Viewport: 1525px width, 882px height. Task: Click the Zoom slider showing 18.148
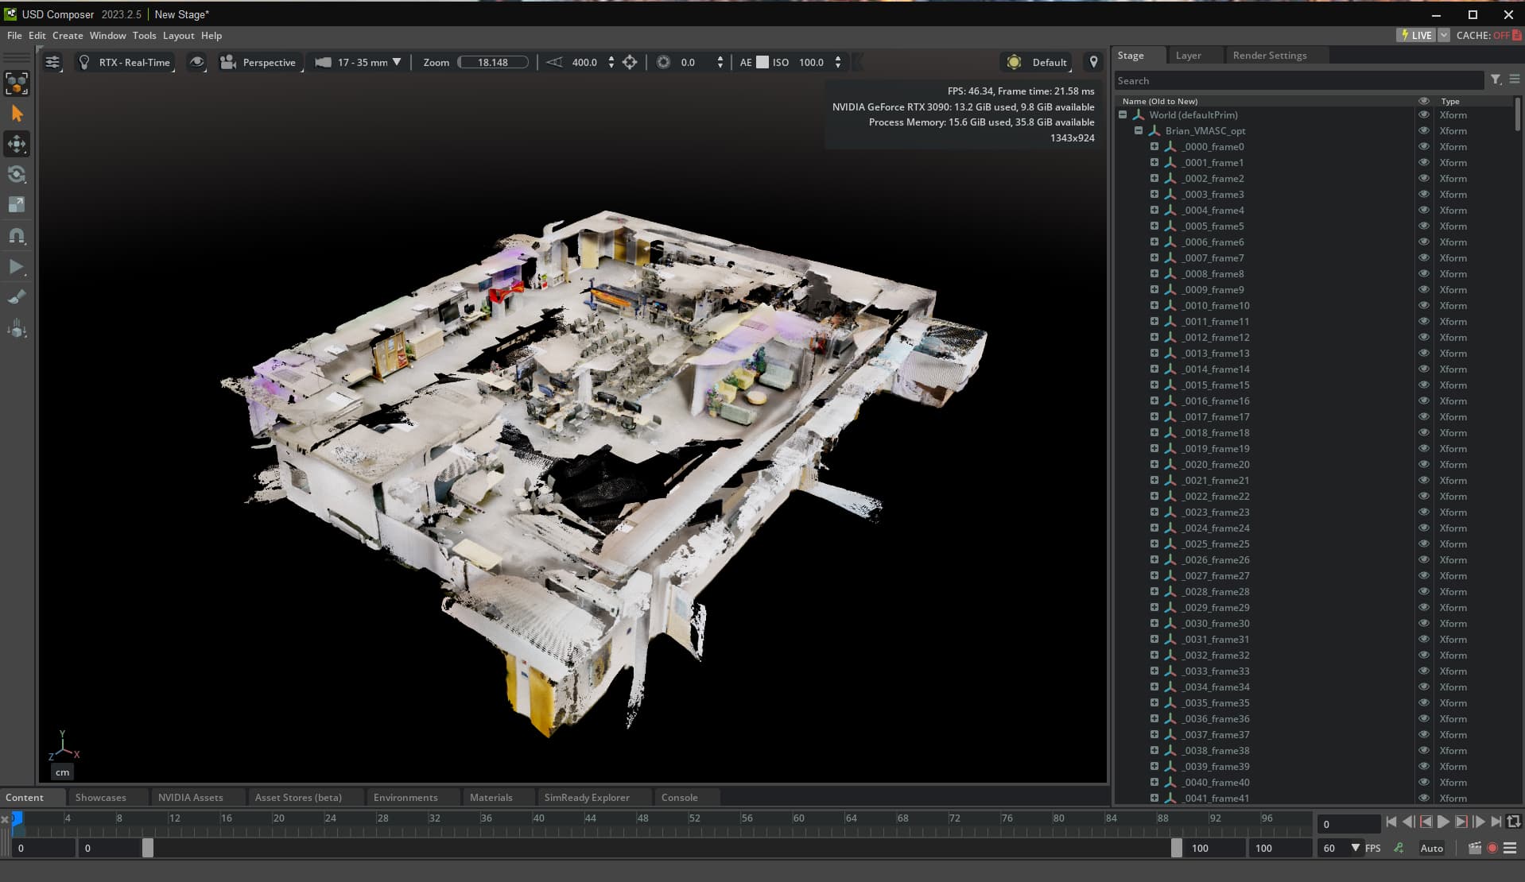pyautogui.click(x=493, y=62)
